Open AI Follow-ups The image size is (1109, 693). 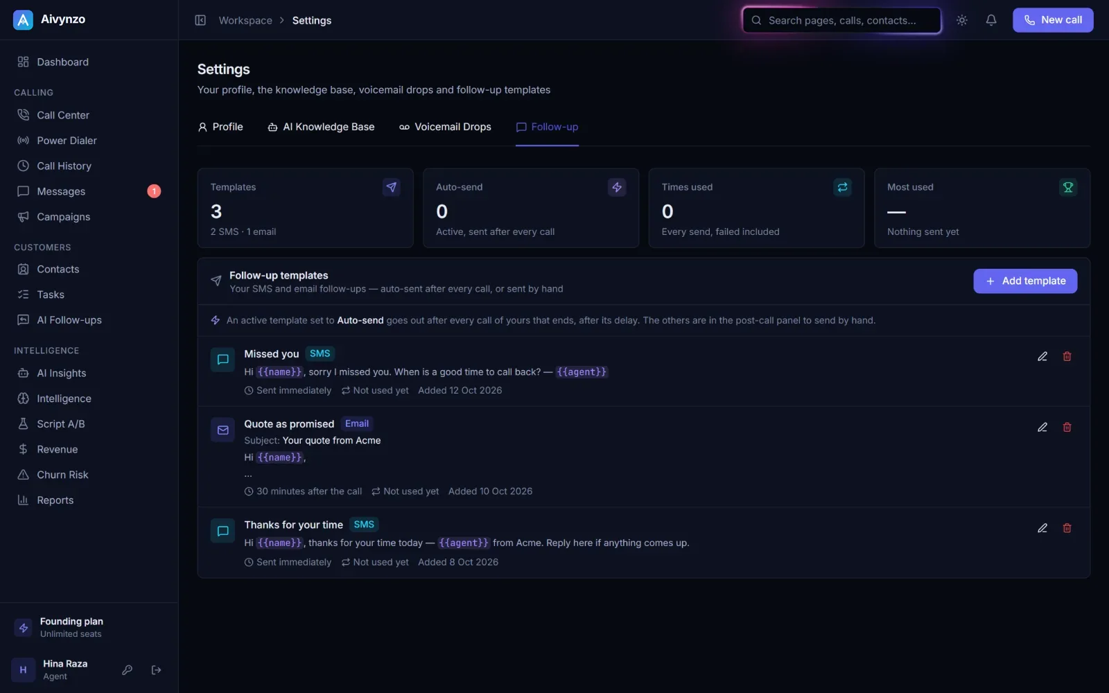coord(89,320)
